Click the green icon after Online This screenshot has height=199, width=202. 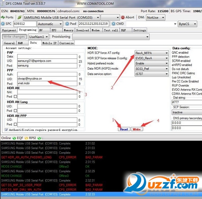point(14,138)
